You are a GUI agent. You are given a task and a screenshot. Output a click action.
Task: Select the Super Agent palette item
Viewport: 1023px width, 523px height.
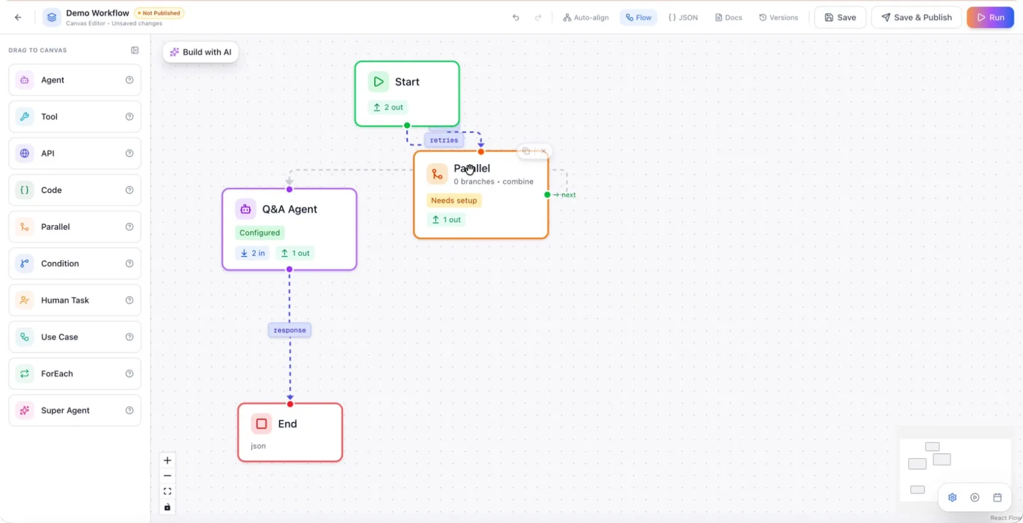click(75, 411)
